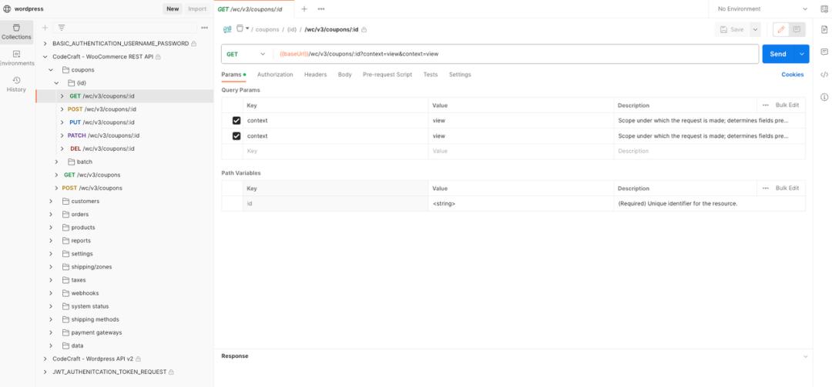The width and height of the screenshot is (832, 387).
Task: Click the New button
Action: pyautogui.click(x=173, y=9)
